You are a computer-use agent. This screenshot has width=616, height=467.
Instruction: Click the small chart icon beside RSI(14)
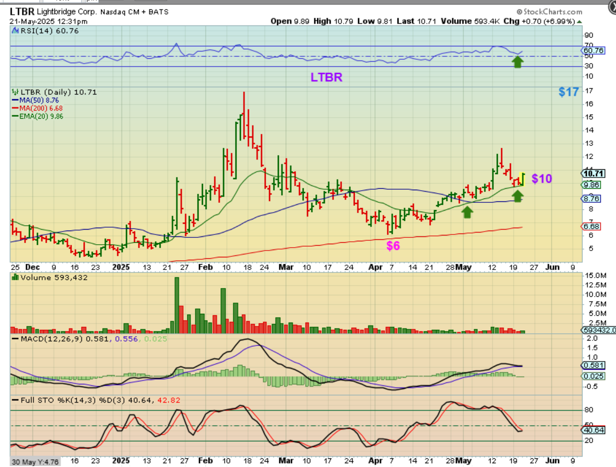click(x=16, y=31)
